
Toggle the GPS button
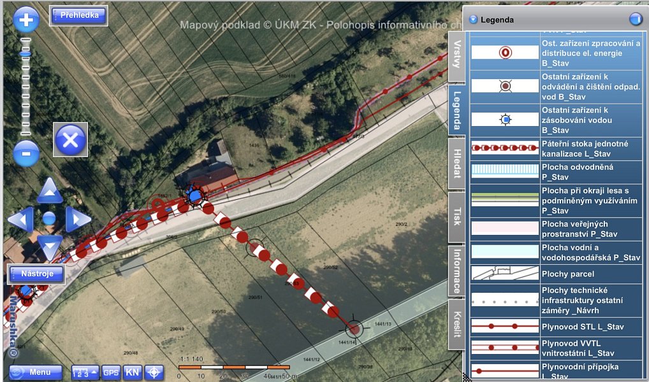[111, 372]
